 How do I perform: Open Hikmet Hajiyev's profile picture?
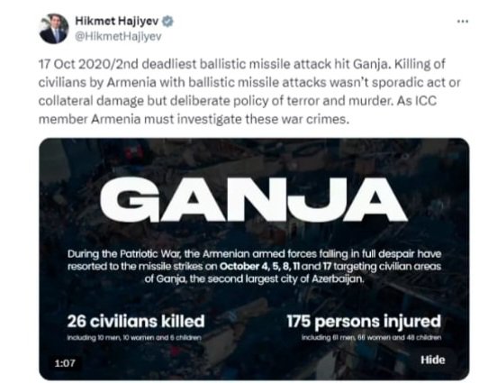[x=53, y=29]
